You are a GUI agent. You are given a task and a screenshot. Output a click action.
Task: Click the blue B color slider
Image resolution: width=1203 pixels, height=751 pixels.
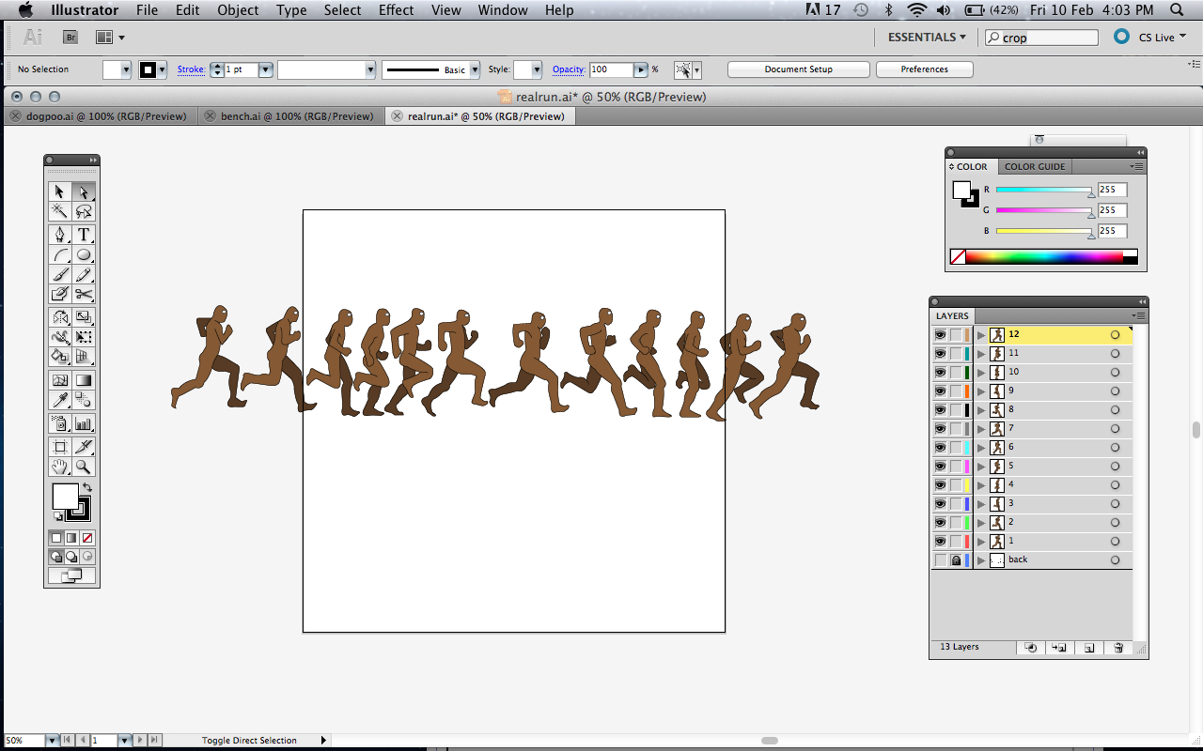tap(1044, 231)
